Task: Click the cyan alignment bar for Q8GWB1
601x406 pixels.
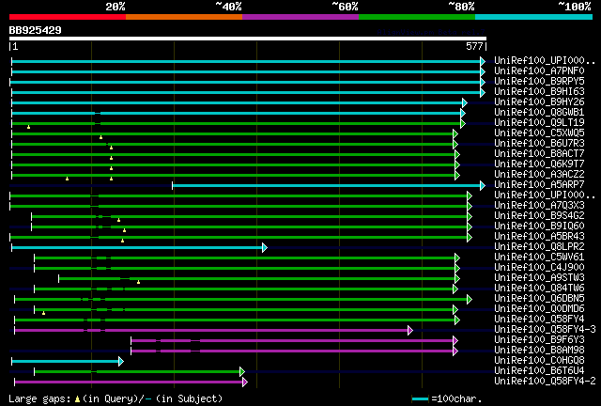Action: coord(236,113)
